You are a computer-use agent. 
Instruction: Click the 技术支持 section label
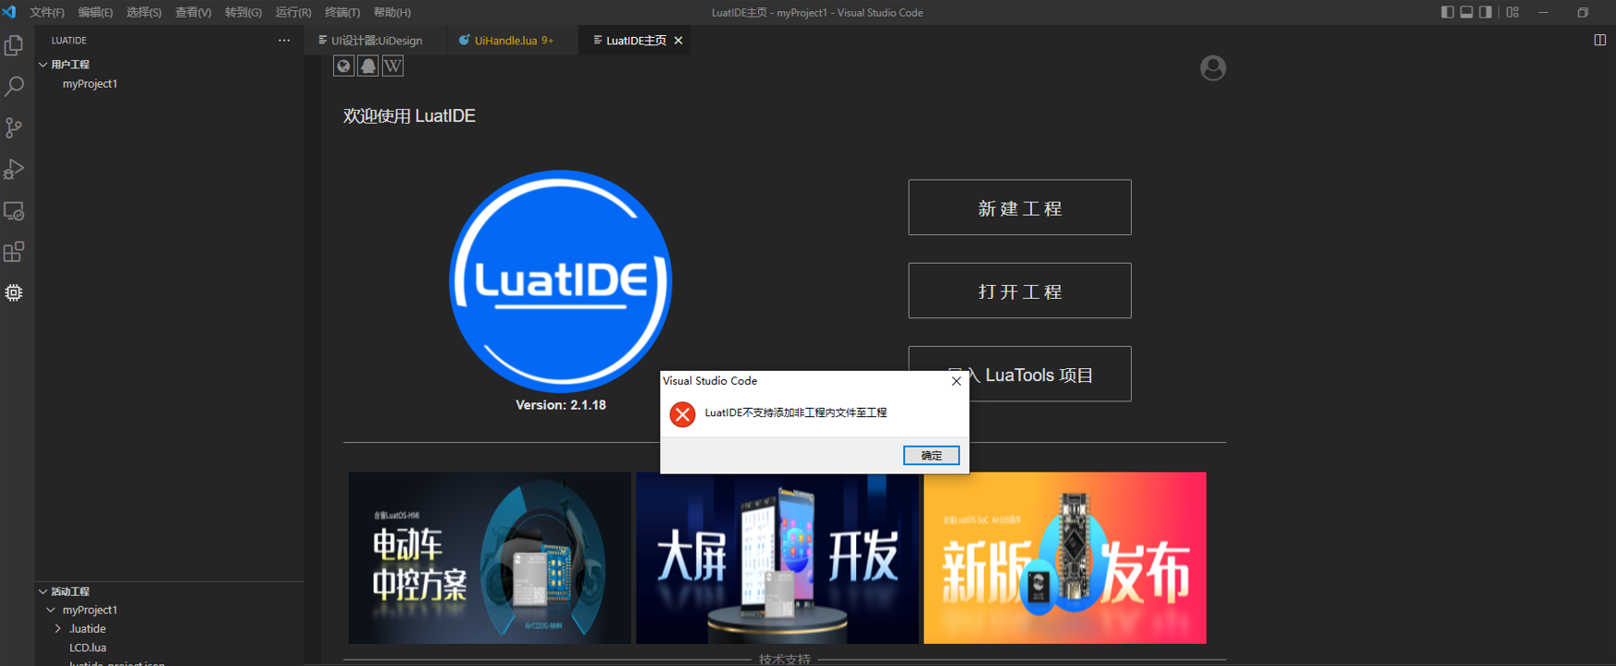(x=785, y=660)
